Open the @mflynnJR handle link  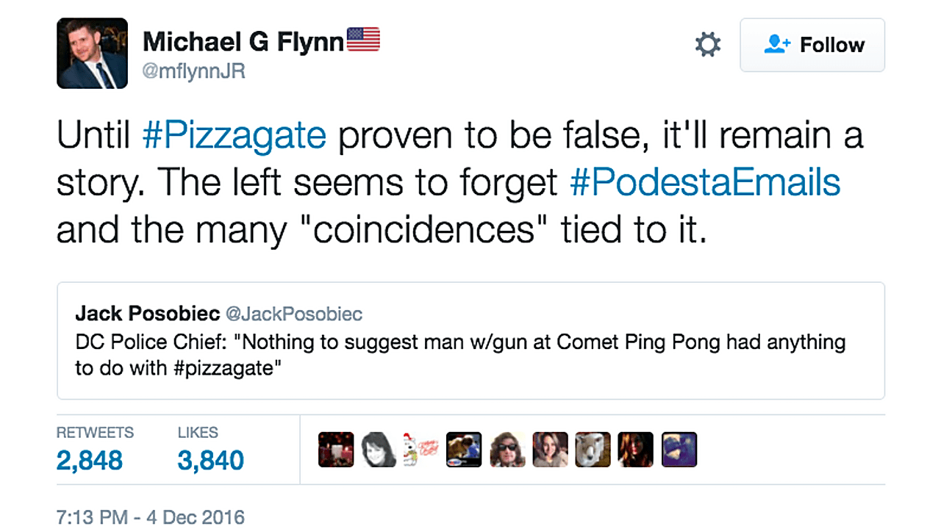[194, 71]
